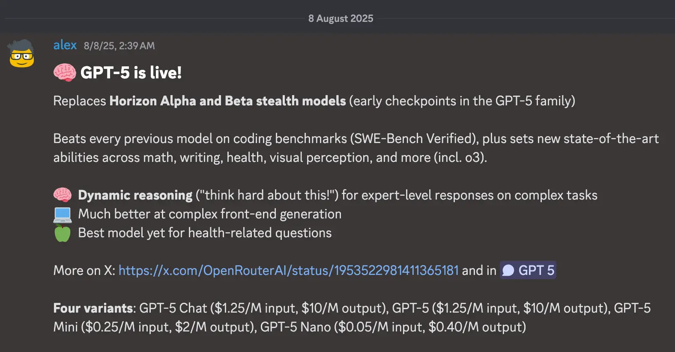
Task: Click the GPT-5 Nano pricing text
Action: pos(393,327)
